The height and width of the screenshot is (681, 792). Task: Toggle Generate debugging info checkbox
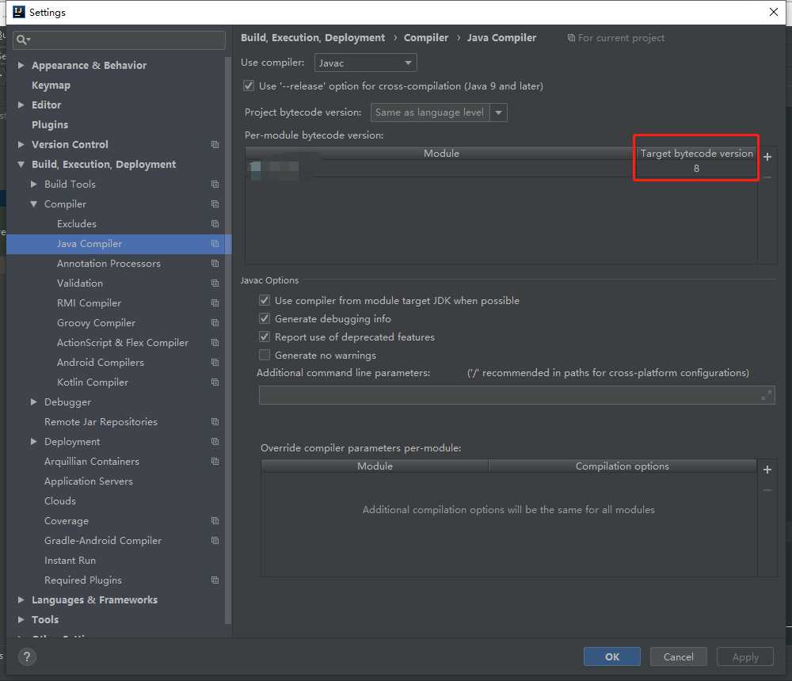tap(265, 318)
